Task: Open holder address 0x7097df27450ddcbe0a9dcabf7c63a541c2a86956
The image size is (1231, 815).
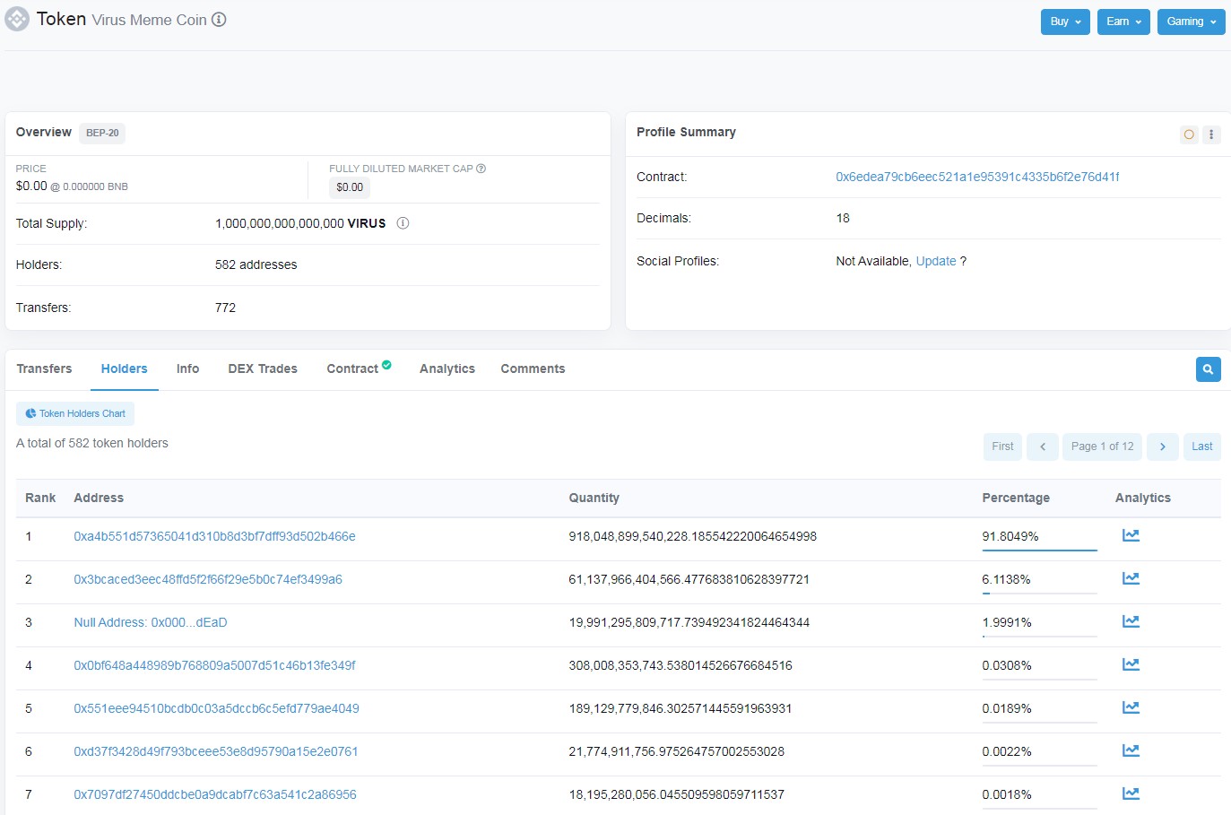Action: point(215,794)
